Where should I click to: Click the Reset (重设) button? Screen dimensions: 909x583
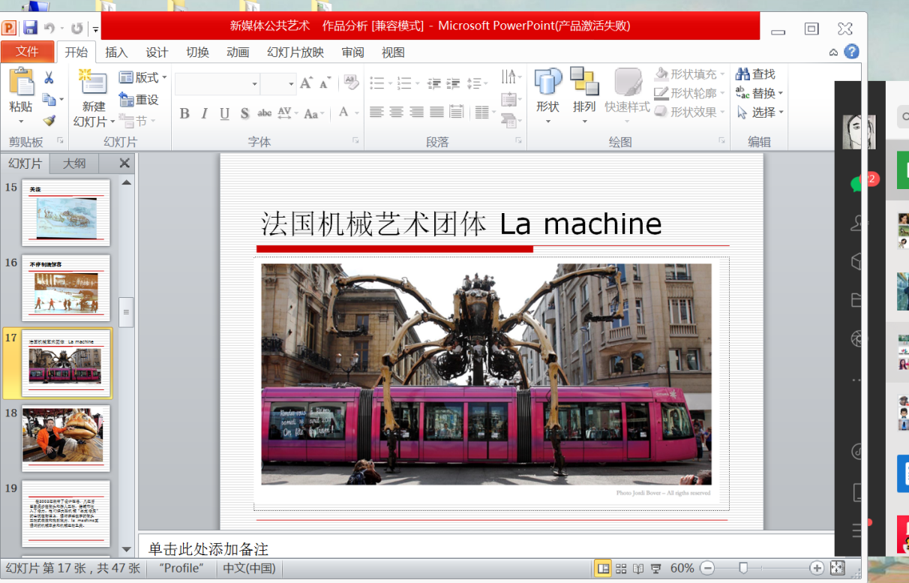pos(139,99)
